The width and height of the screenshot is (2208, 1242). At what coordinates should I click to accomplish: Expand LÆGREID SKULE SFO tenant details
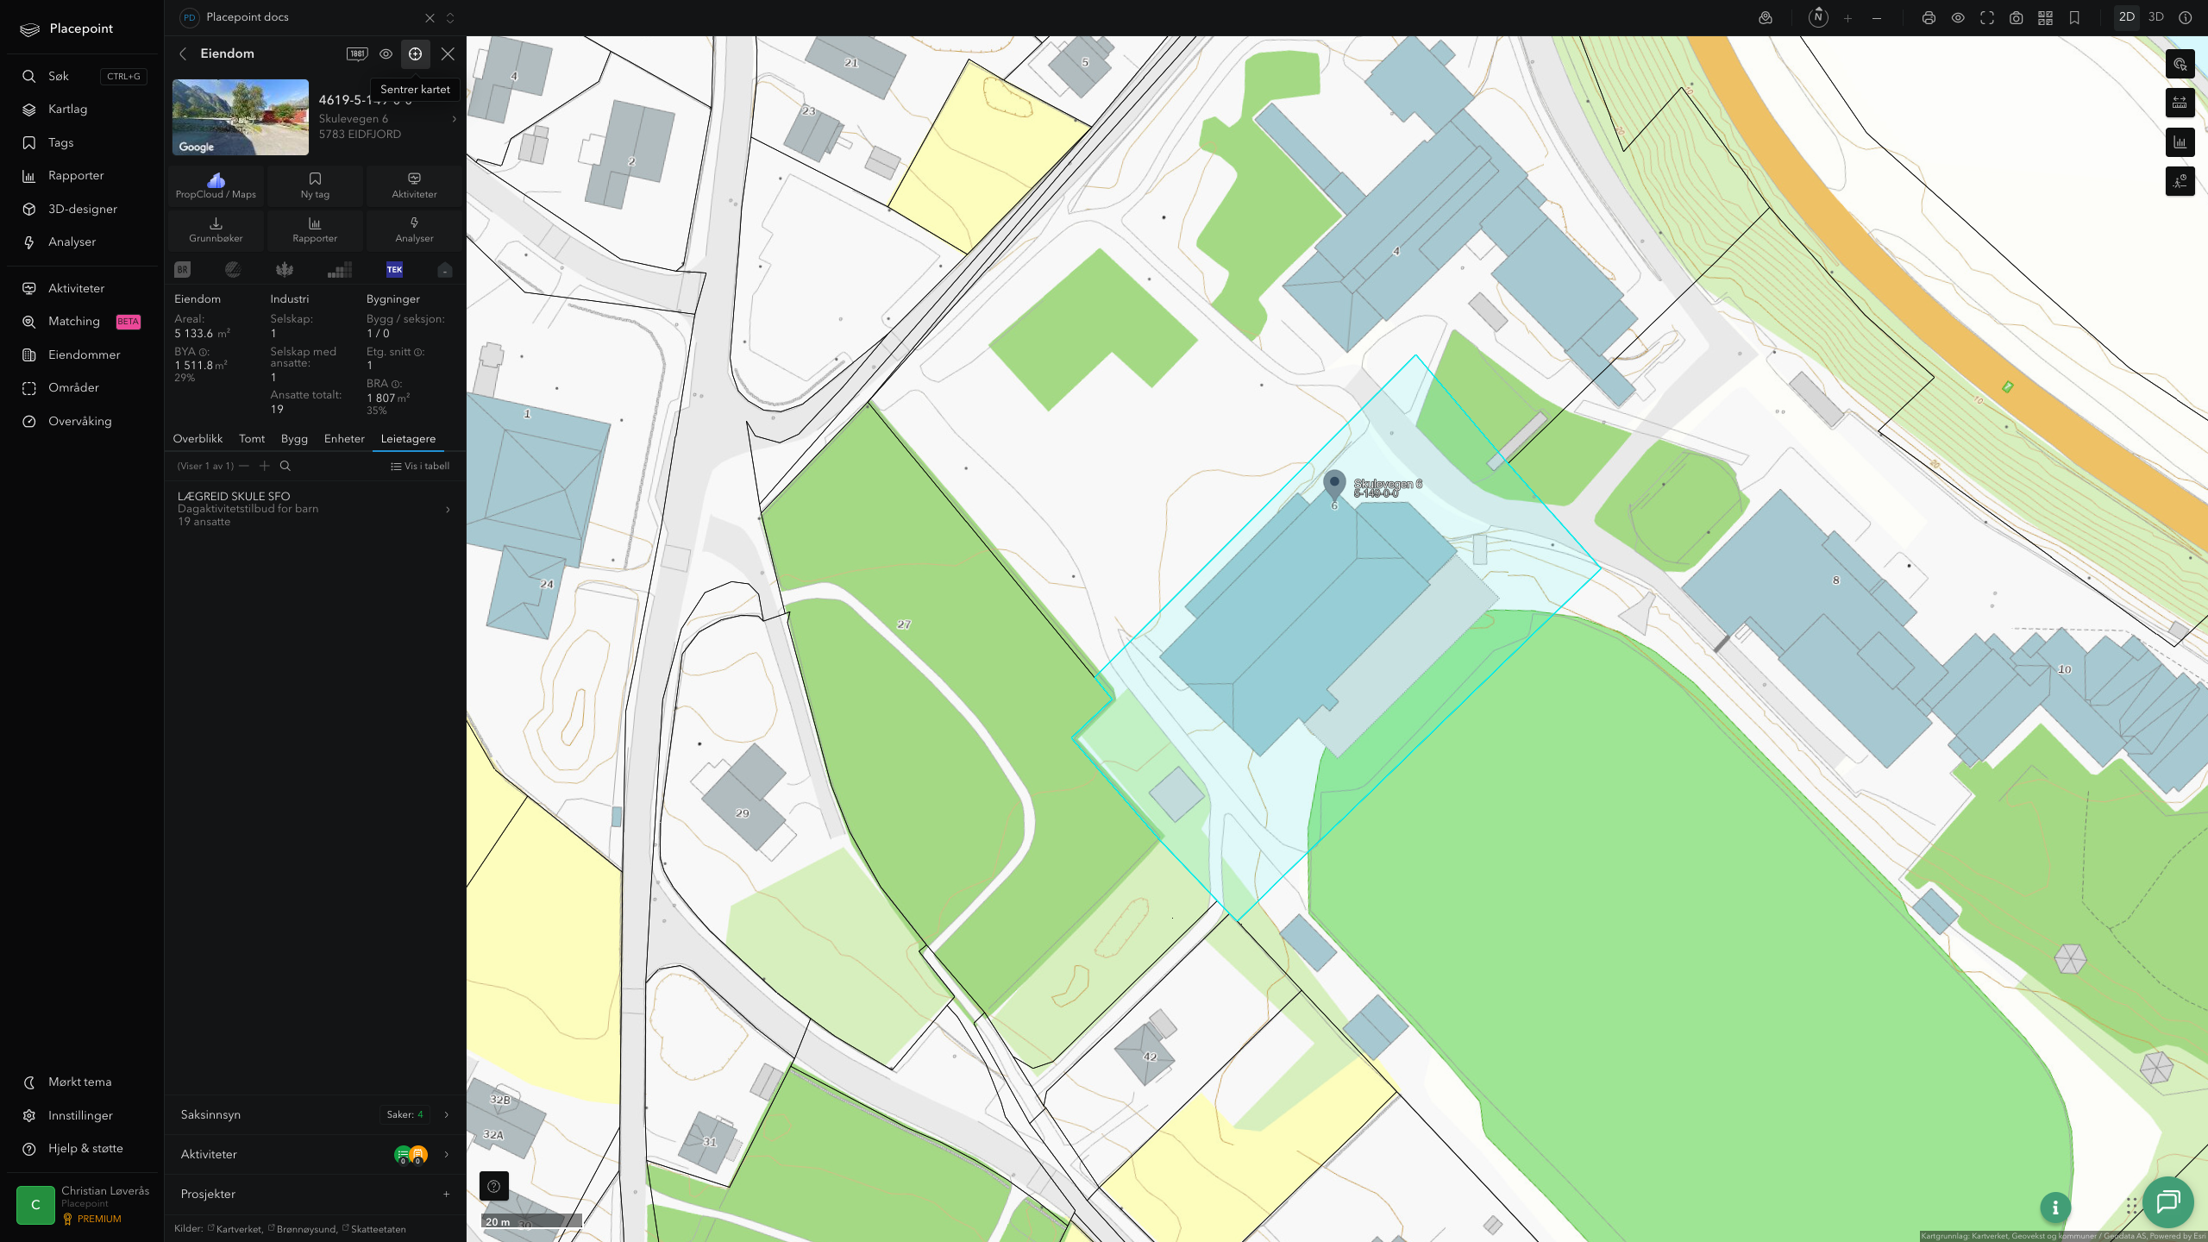(315, 509)
